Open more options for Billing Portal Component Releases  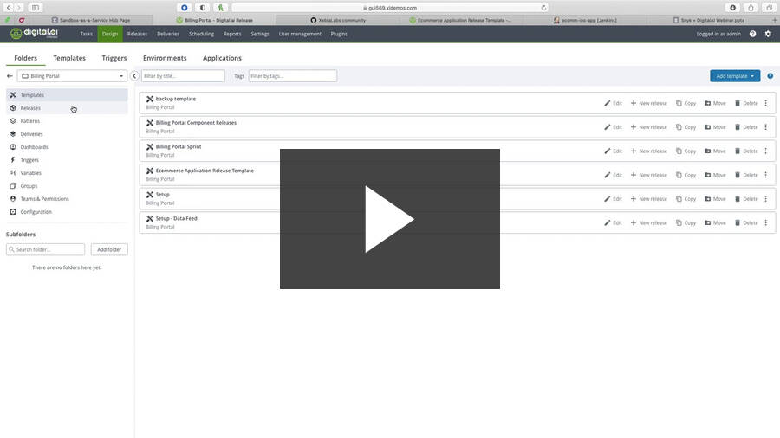tap(766, 127)
